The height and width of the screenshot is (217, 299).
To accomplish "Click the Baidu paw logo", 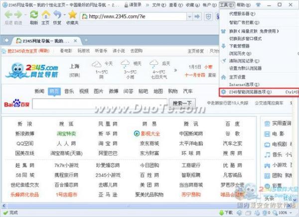I will click(17, 103).
